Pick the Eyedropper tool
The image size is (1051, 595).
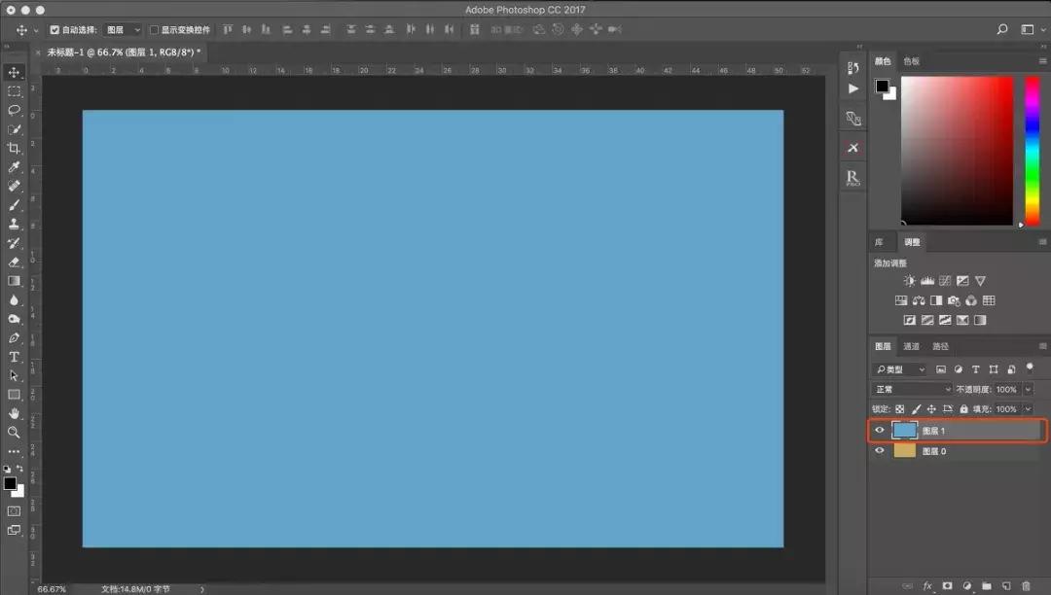[x=14, y=167]
